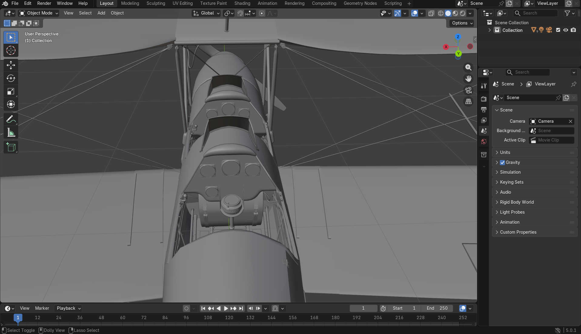Activate the Rotate tool

point(11,78)
